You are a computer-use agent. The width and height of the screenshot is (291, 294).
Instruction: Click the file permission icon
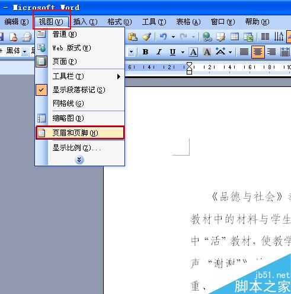[13, 37]
